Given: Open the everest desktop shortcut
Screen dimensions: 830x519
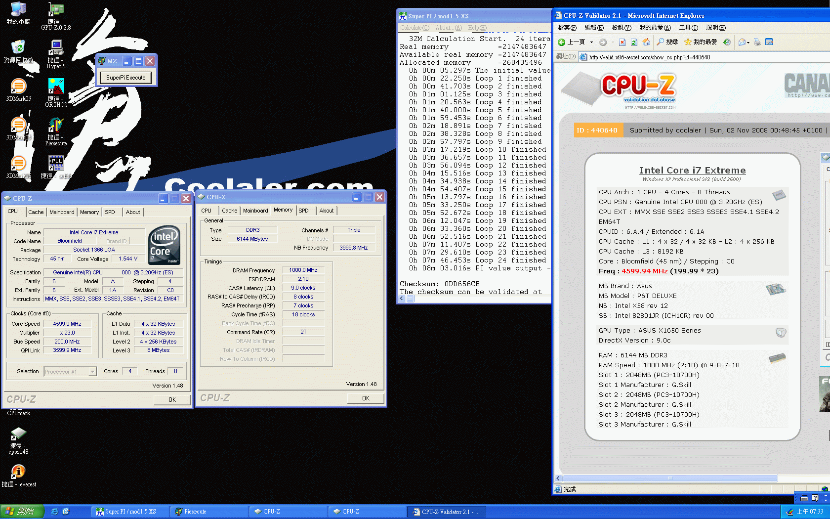Looking at the screenshot, I should (18, 476).
